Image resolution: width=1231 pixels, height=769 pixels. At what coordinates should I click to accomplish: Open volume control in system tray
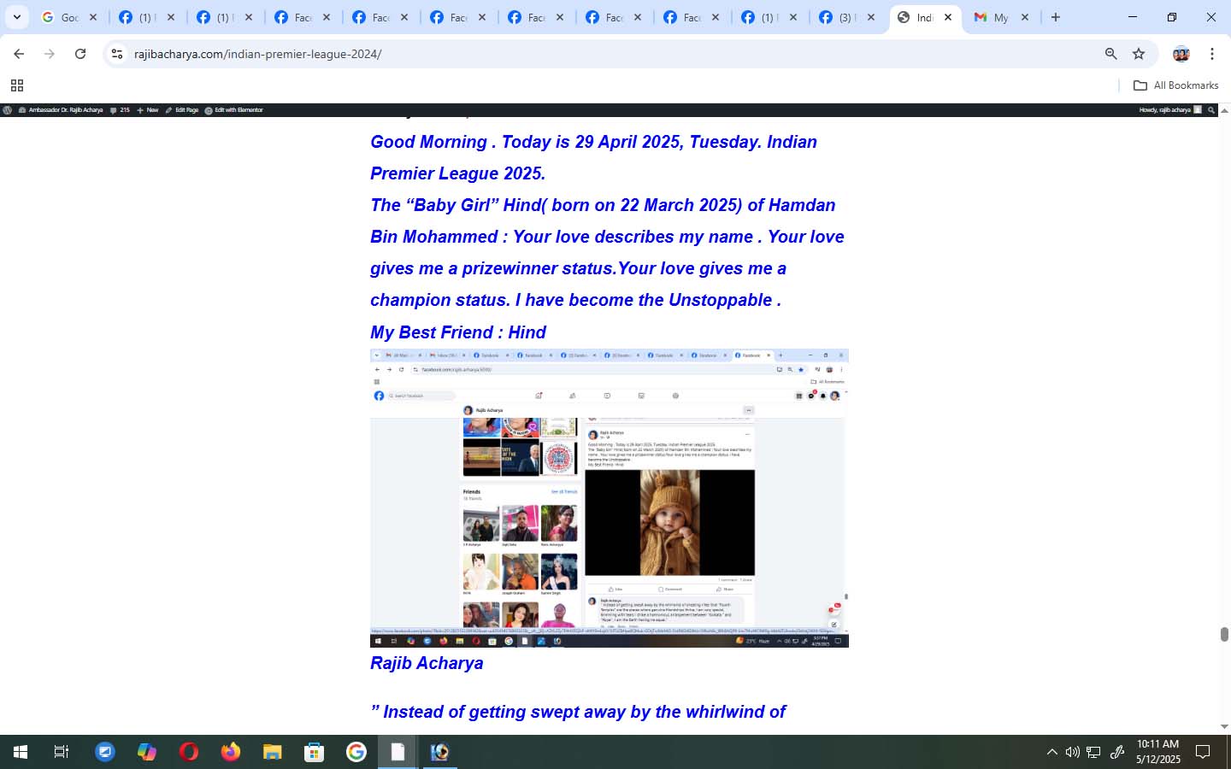[1073, 752]
